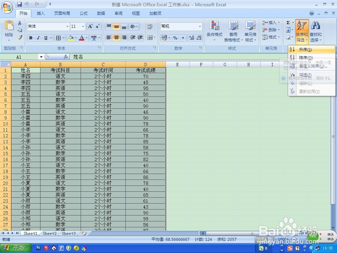Align text to the right
337x253 pixels.
coord(124,38)
